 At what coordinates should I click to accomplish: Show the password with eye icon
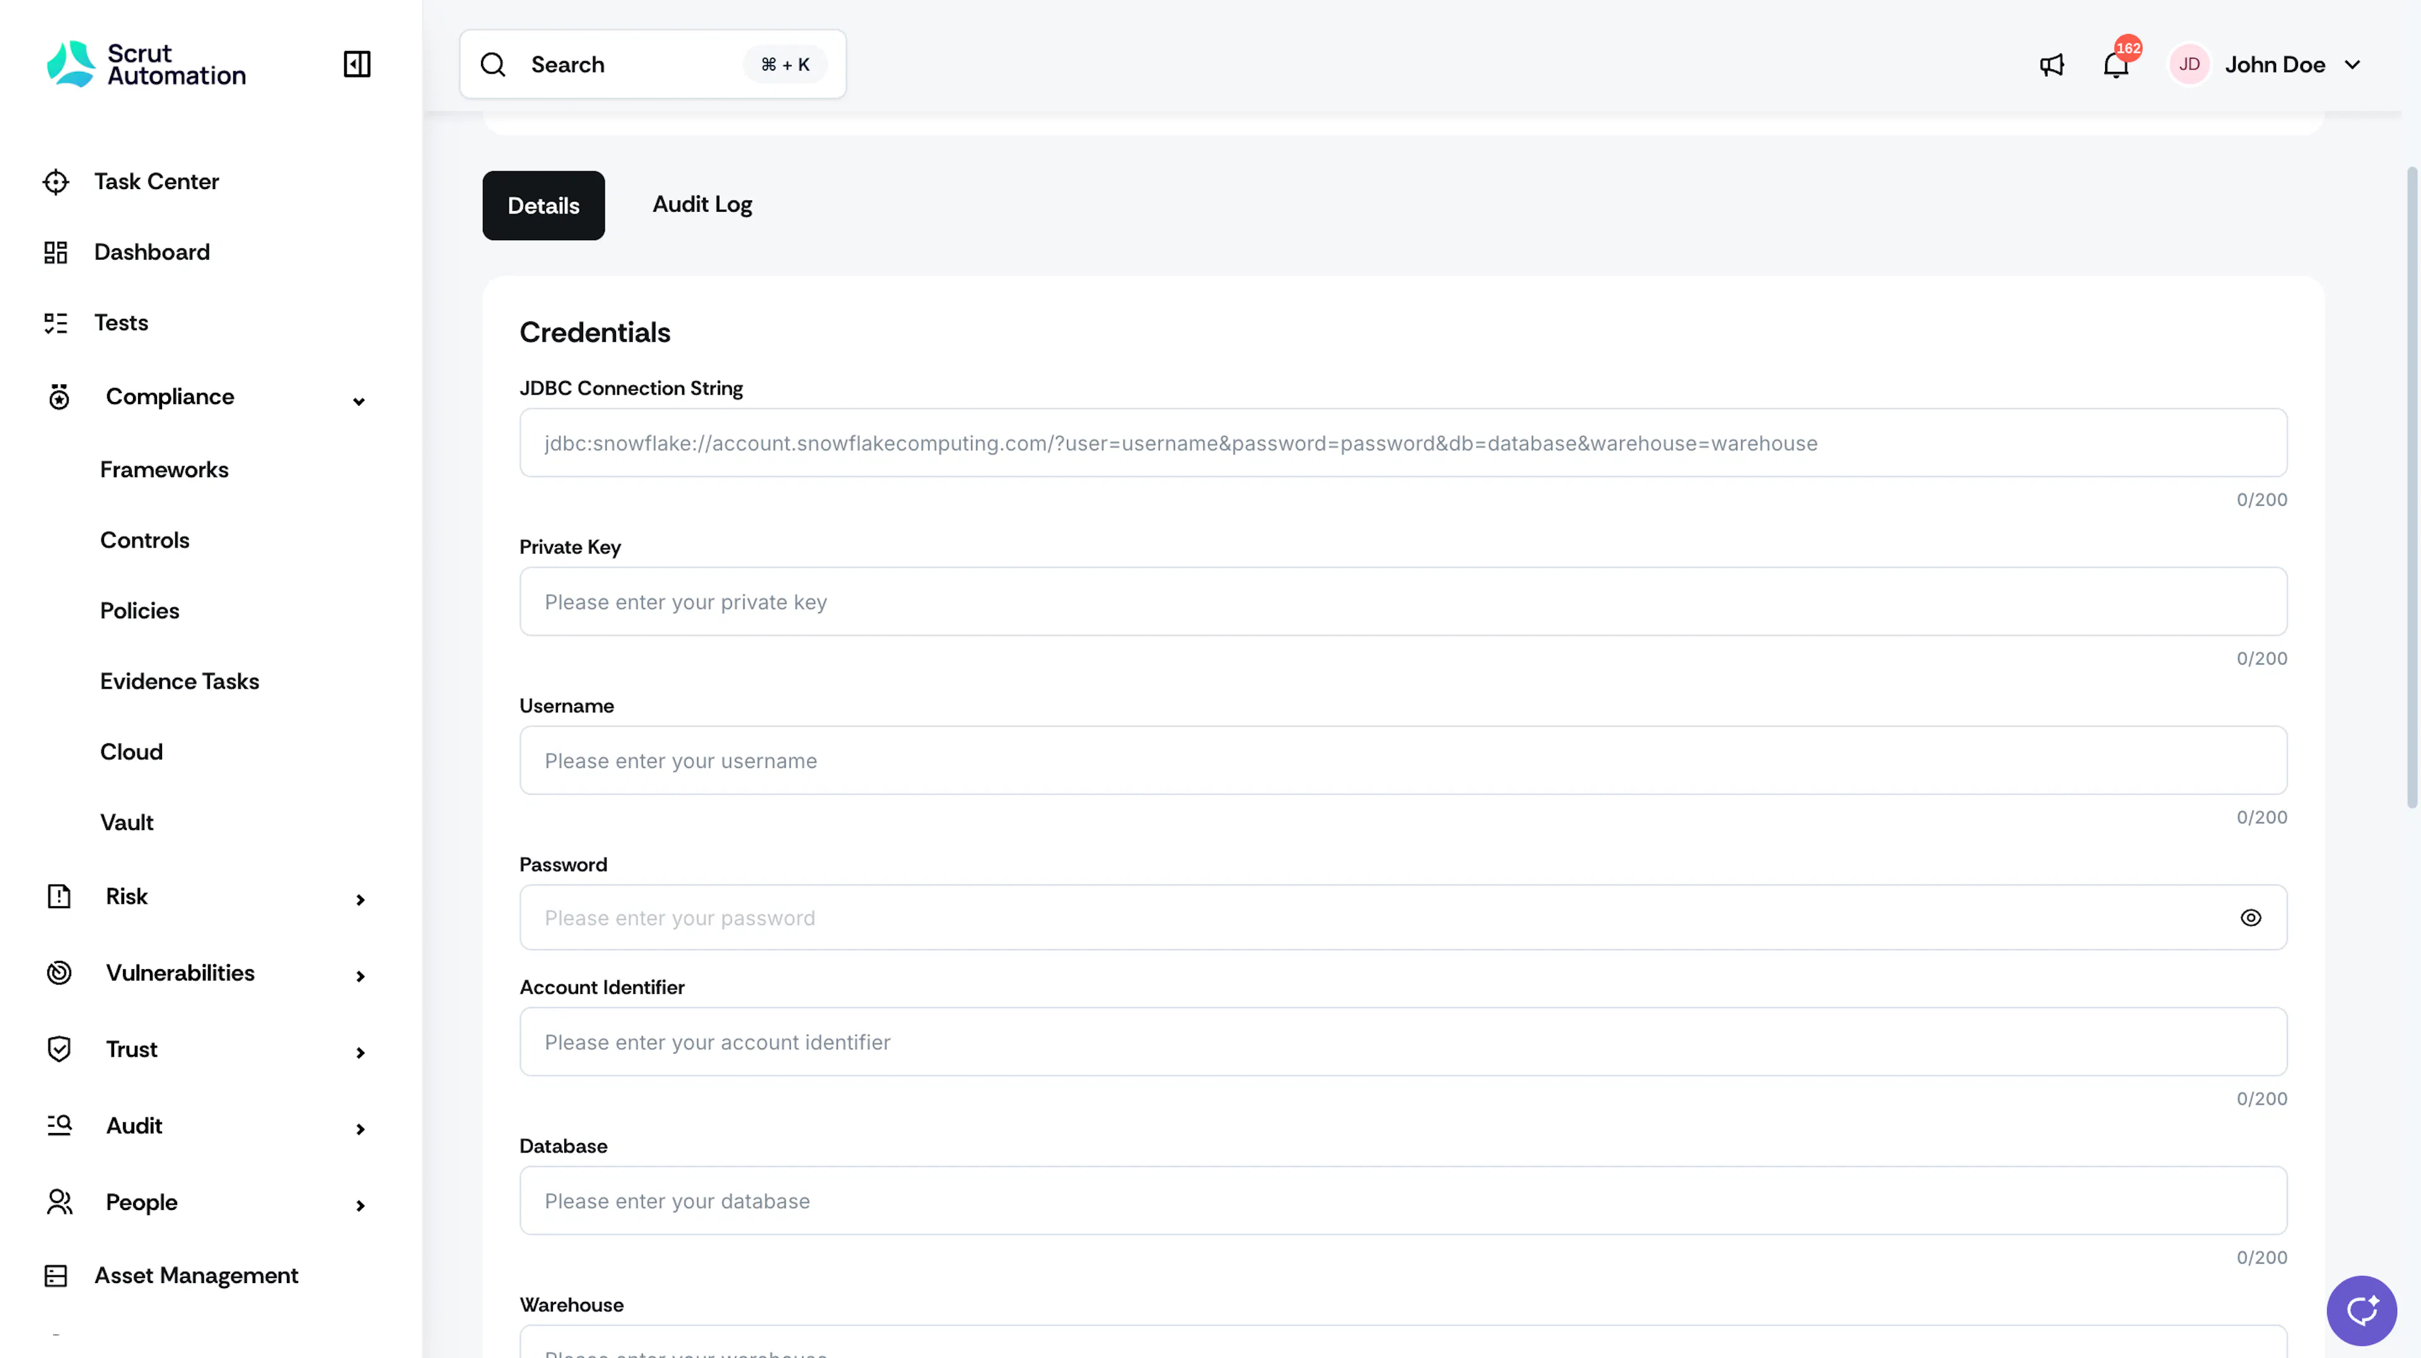coord(2250,918)
